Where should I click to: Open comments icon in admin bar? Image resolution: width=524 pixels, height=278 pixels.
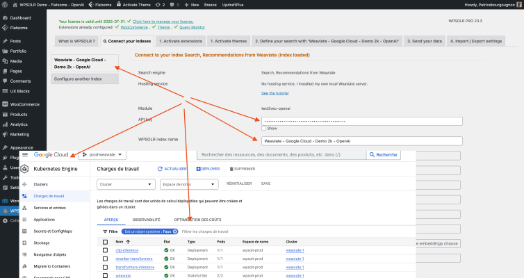(172, 5)
